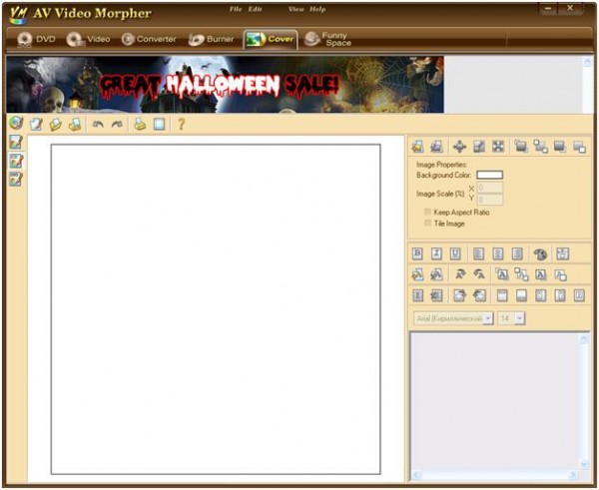
Task: Pick a Background Color from the swatch
Action: tap(490, 175)
